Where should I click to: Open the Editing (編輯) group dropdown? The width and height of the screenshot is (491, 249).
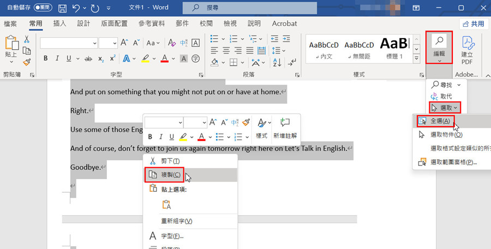[439, 48]
